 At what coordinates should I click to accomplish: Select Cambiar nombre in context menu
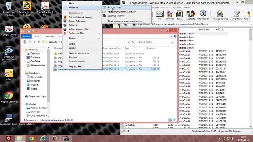[x=83, y=62]
